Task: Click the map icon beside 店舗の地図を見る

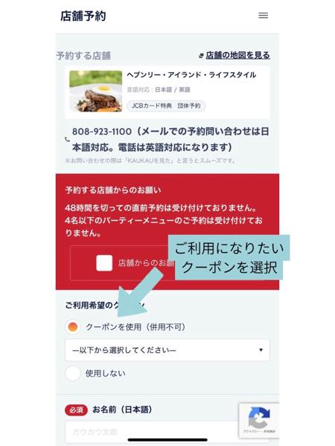Action: [201, 56]
